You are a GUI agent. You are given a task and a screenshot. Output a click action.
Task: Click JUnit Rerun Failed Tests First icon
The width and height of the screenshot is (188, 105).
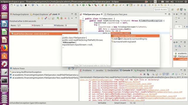pyautogui.click(x=62, y=18)
